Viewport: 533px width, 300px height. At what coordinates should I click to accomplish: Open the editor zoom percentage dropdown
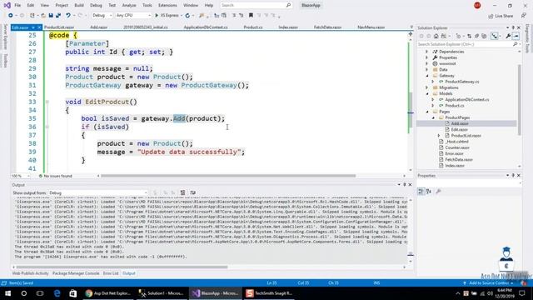click(x=20, y=176)
